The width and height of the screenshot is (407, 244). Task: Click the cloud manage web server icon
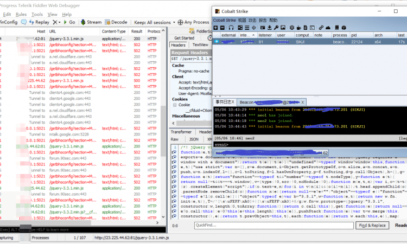click(x=328, y=28)
